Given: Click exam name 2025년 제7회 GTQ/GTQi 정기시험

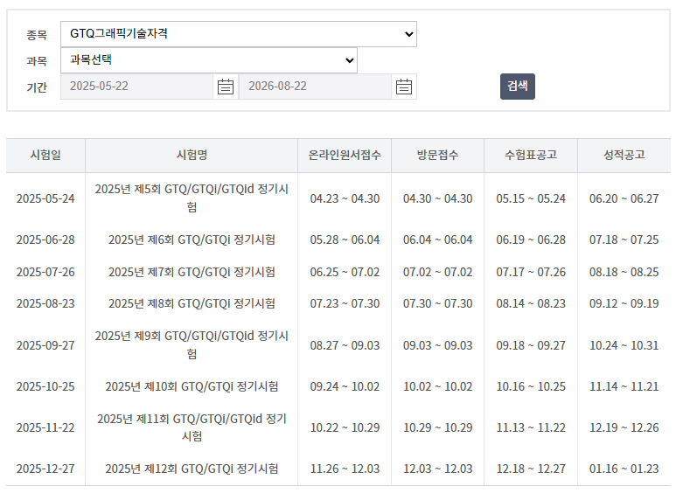Looking at the screenshot, I should coord(192,272).
